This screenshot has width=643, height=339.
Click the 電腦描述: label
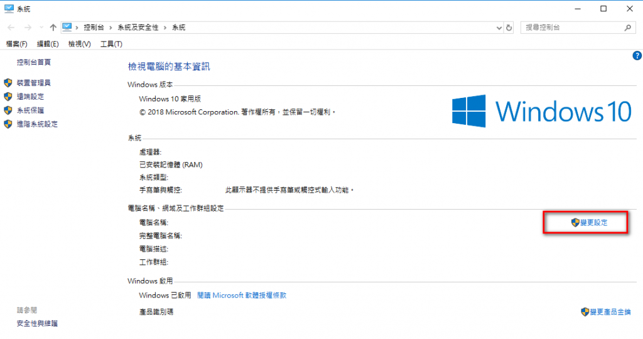(154, 249)
